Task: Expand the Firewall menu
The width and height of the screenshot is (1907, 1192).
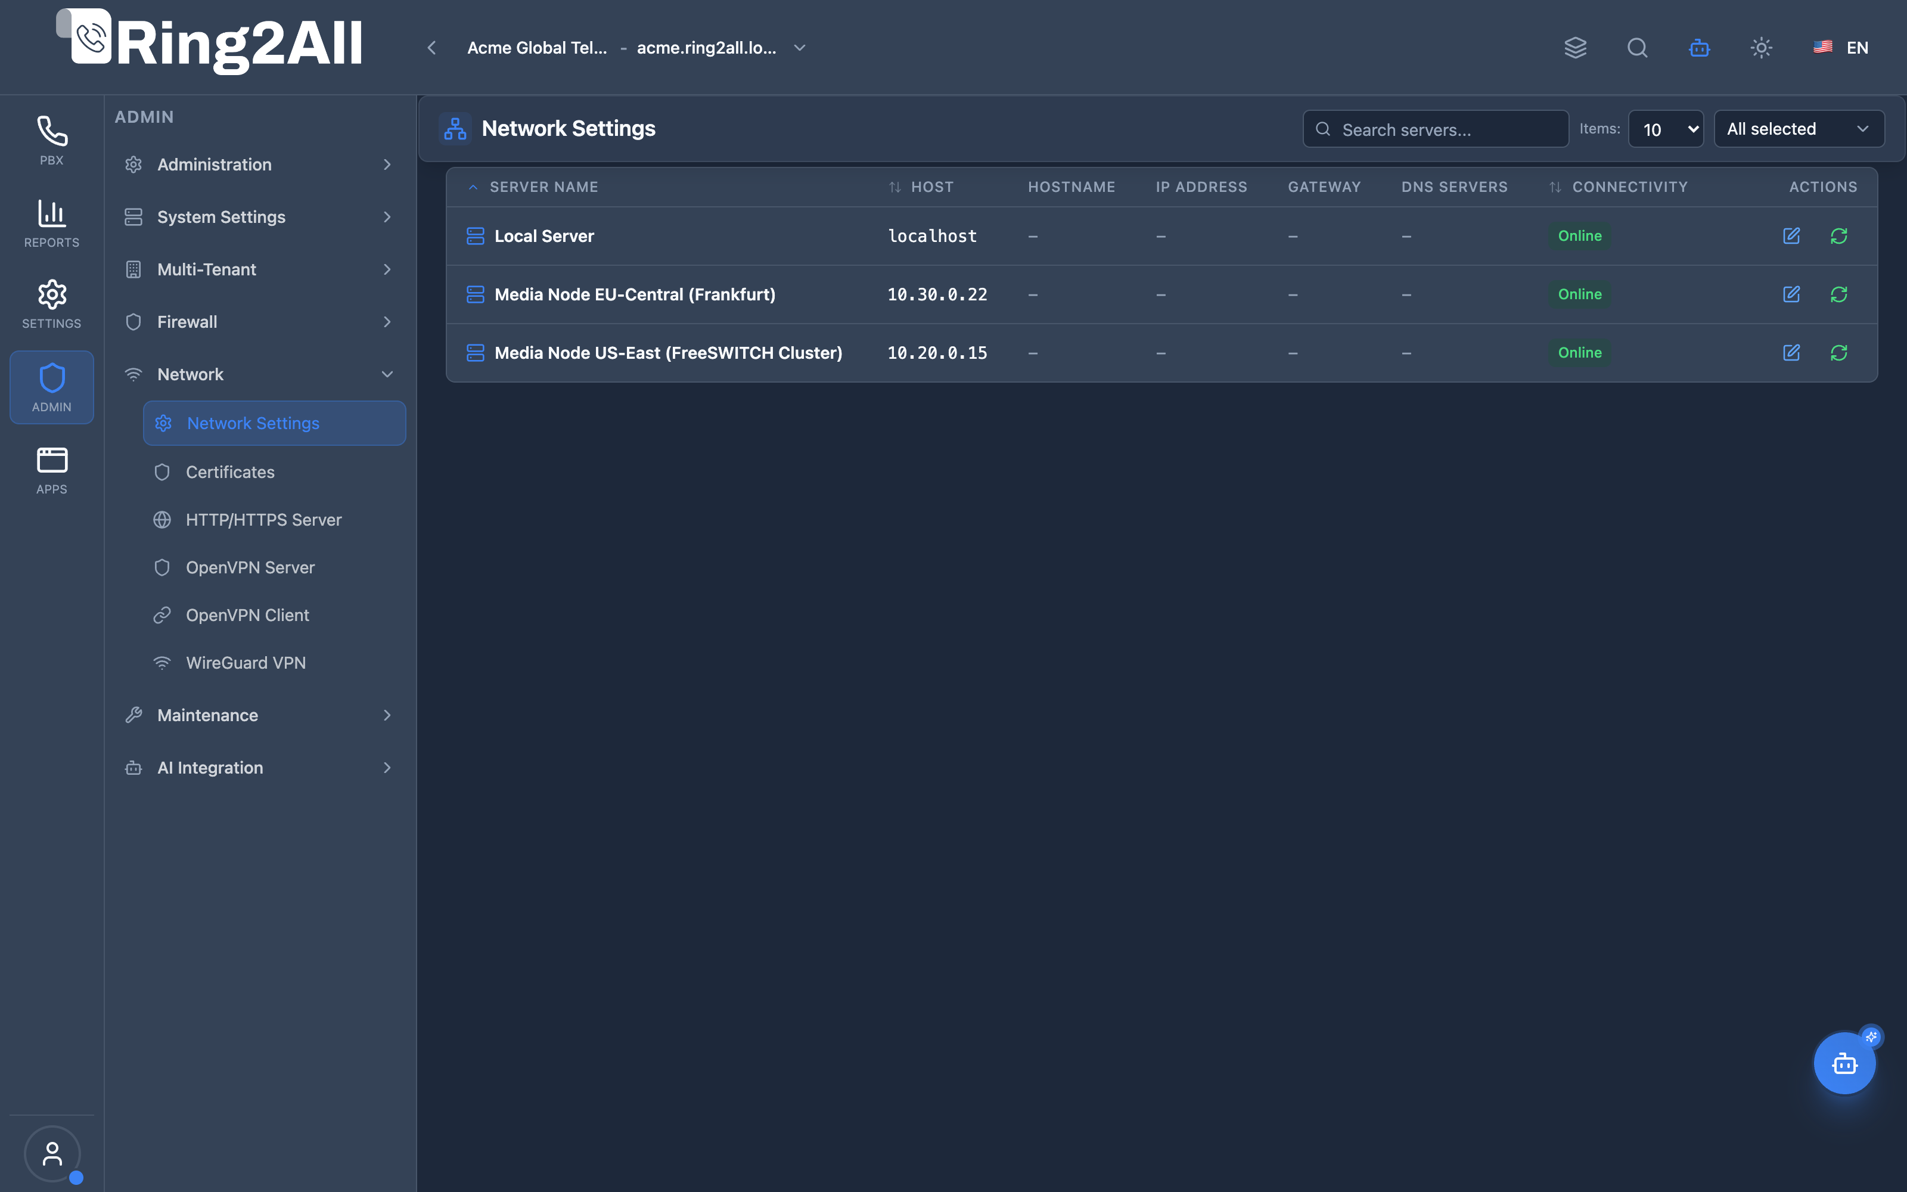Action: (x=259, y=322)
